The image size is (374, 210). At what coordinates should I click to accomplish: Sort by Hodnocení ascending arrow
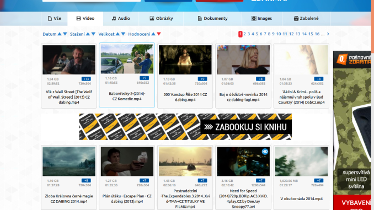click(153, 34)
